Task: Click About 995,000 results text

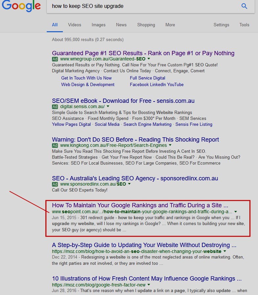Action: (x=88, y=39)
